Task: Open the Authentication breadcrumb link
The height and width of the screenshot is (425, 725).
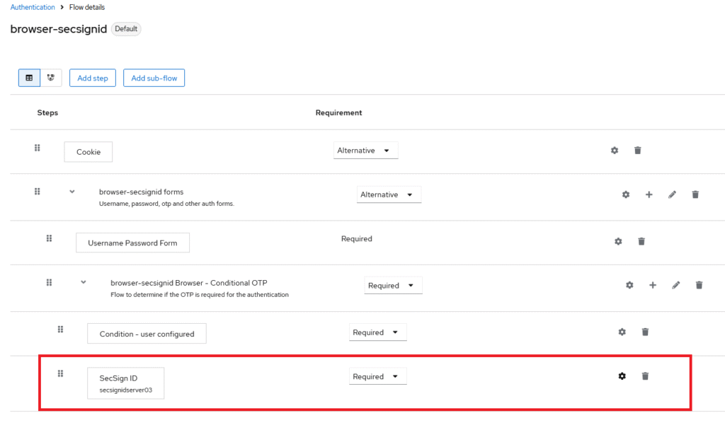Action: coord(33,7)
